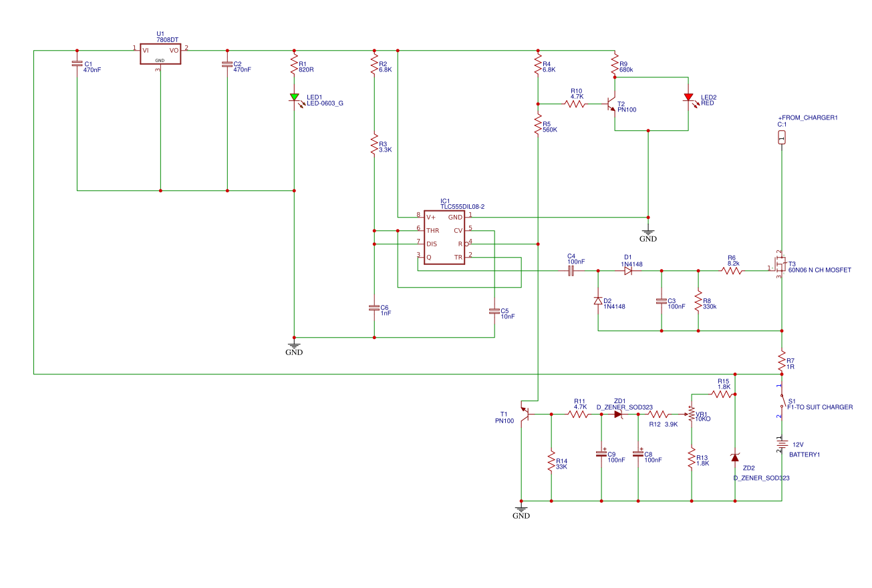Adjust the VR1 10K potentiometer
Screen dimensions: 872x588
692,415
